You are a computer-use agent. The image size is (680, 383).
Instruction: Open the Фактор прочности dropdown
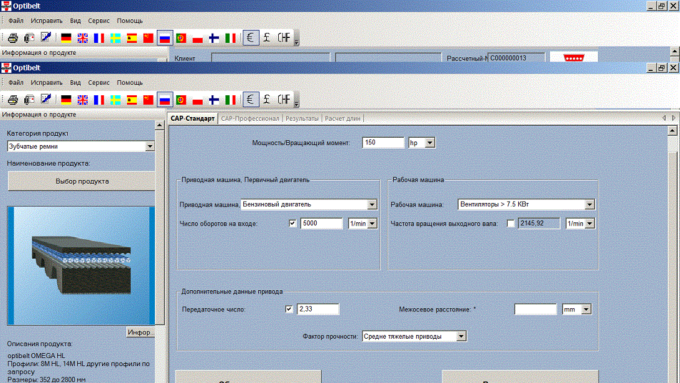click(x=461, y=336)
